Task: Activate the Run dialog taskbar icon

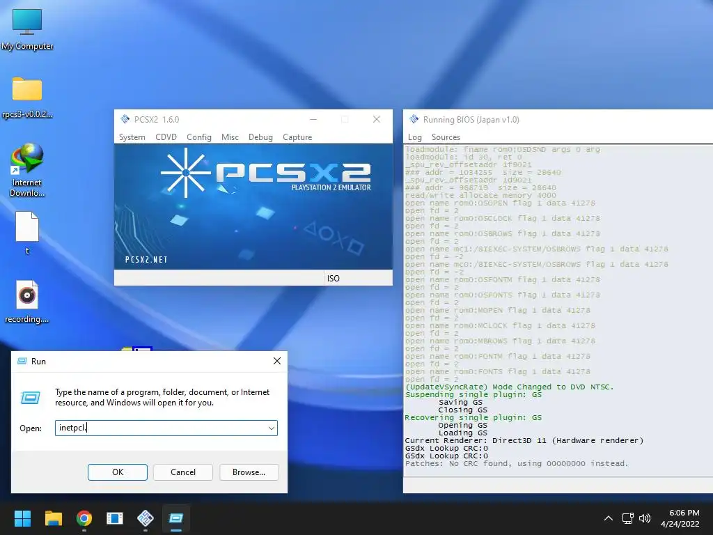Action: [x=176, y=518]
